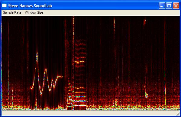
Task: Minimize the SoundLab window
Action: coord(162,6)
